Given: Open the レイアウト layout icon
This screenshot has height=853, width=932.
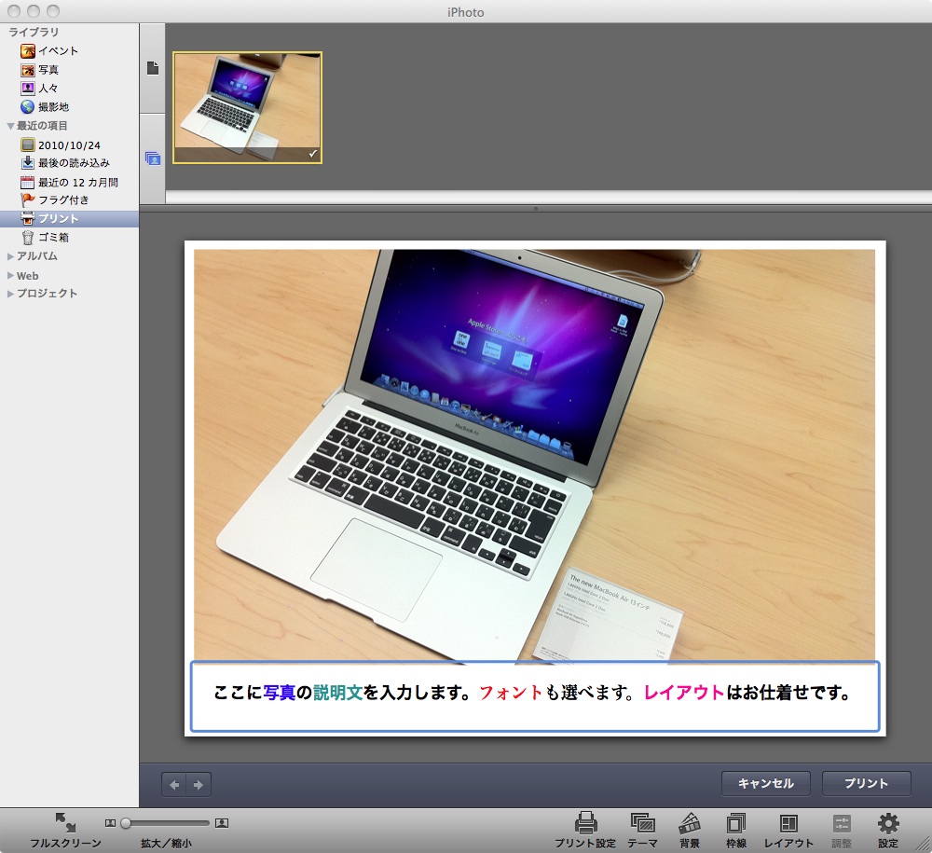Looking at the screenshot, I should pyautogui.click(x=788, y=823).
